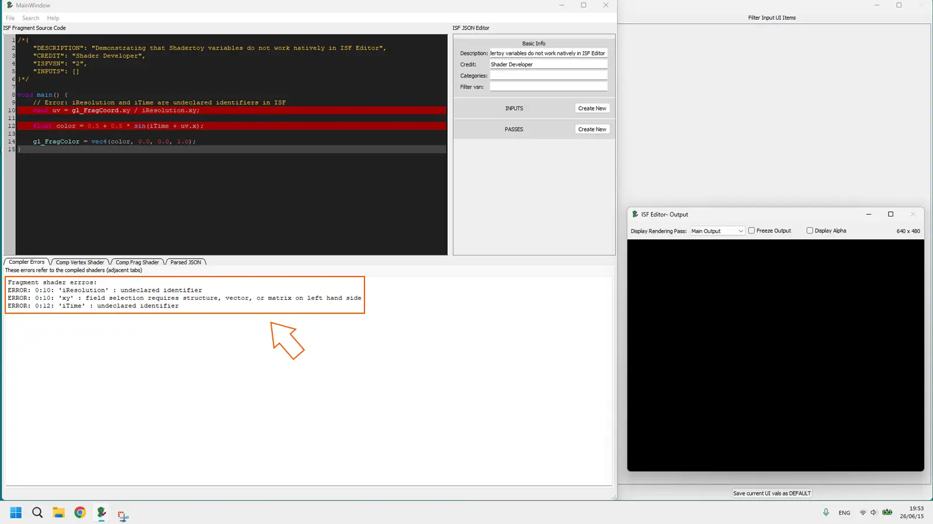Create New input in INPUTS section
The height and width of the screenshot is (524, 933).
(x=592, y=108)
